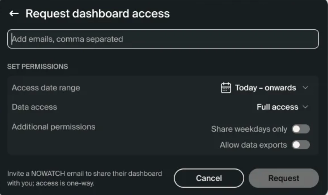This screenshot has width=328, height=195.
Task: Select the SET PERMISSIONS heading
Action: (x=38, y=66)
